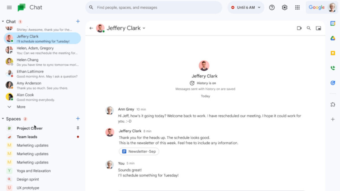Open Jeffery Clark name dropdown menu
340x191 pixels.
[x=144, y=28]
